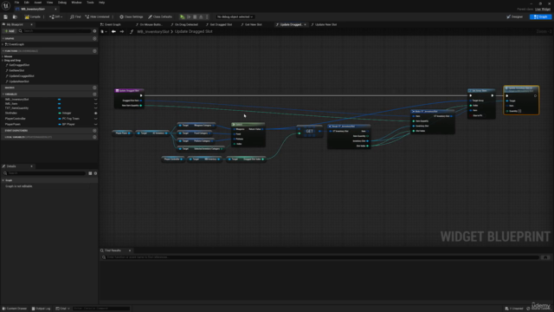Switch to Get New Slot tab
This screenshot has width=554, height=312.
click(x=252, y=24)
